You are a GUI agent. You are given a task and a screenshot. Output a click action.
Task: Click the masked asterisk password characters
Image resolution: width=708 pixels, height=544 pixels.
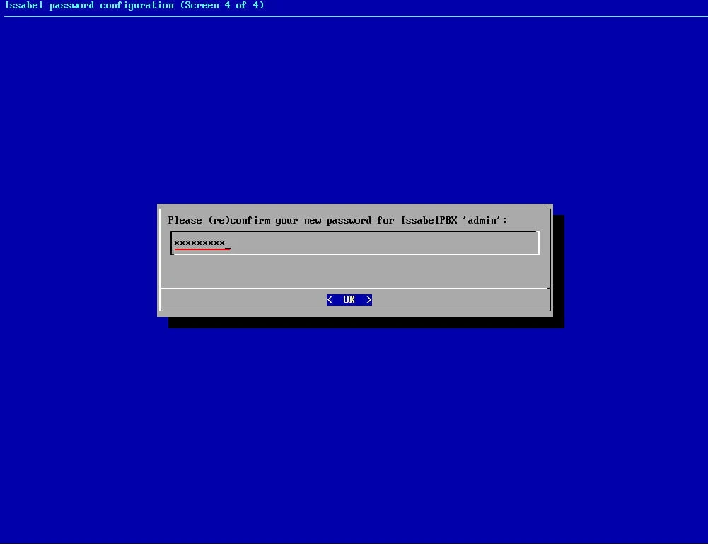(199, 244)
